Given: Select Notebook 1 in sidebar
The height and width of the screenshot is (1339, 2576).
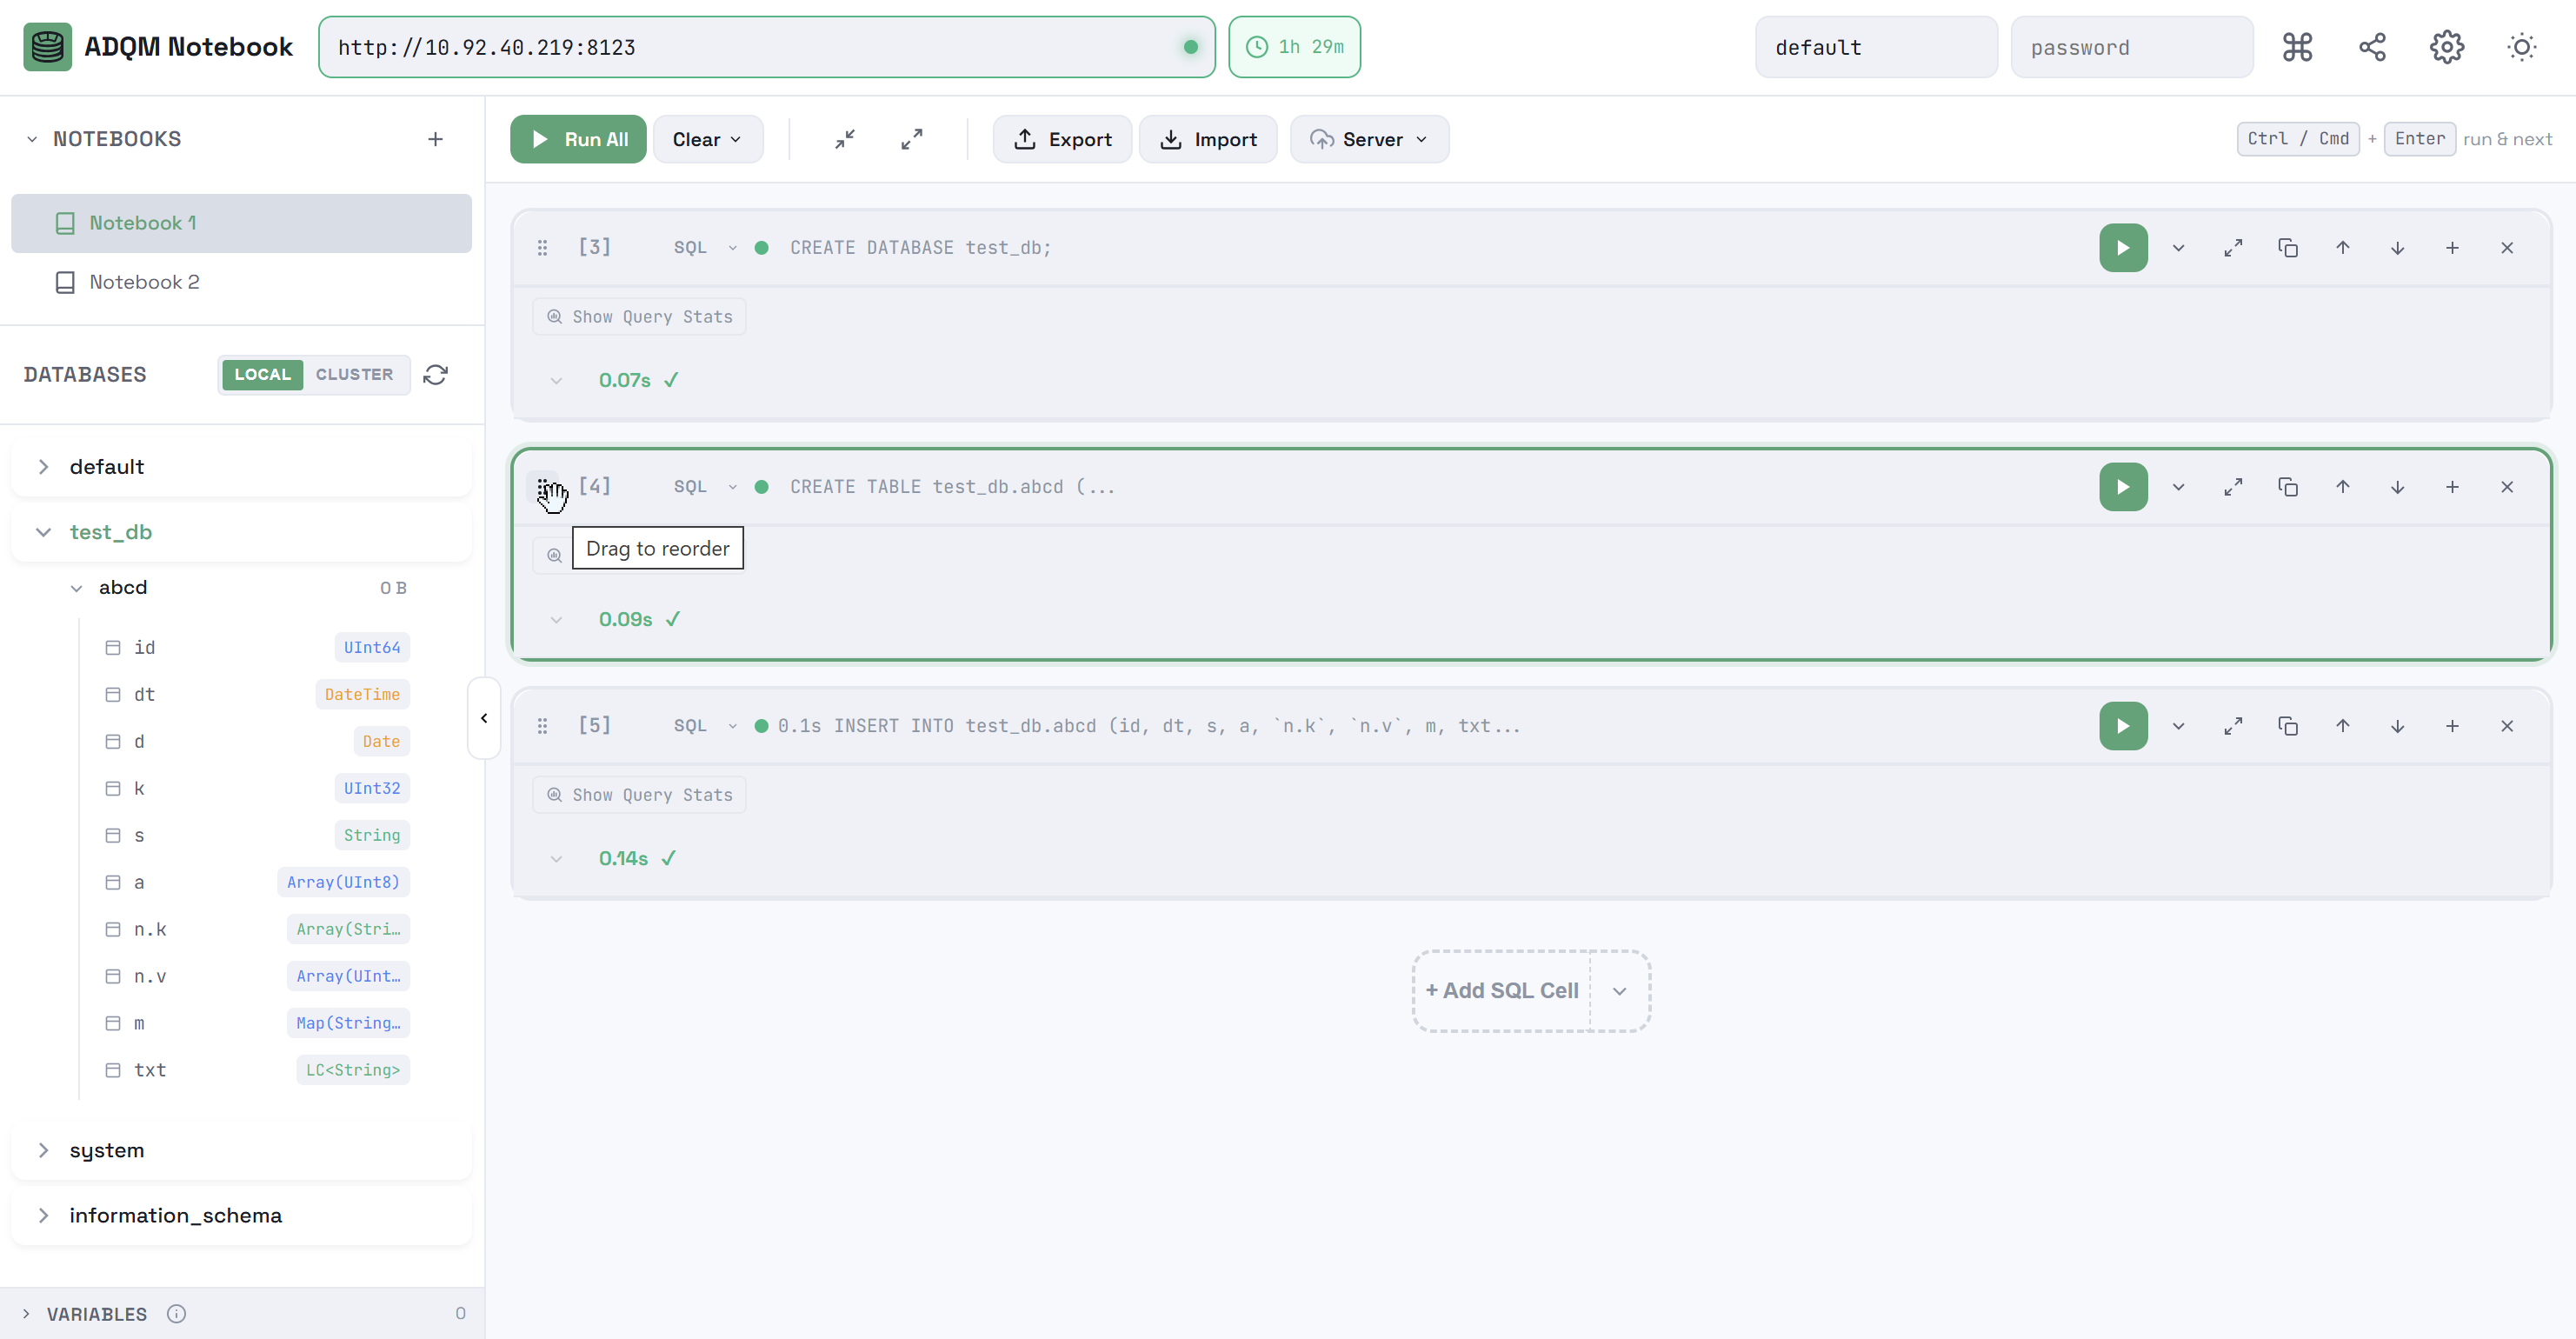Looking at the screenshot, I should [x=142, y=223].
